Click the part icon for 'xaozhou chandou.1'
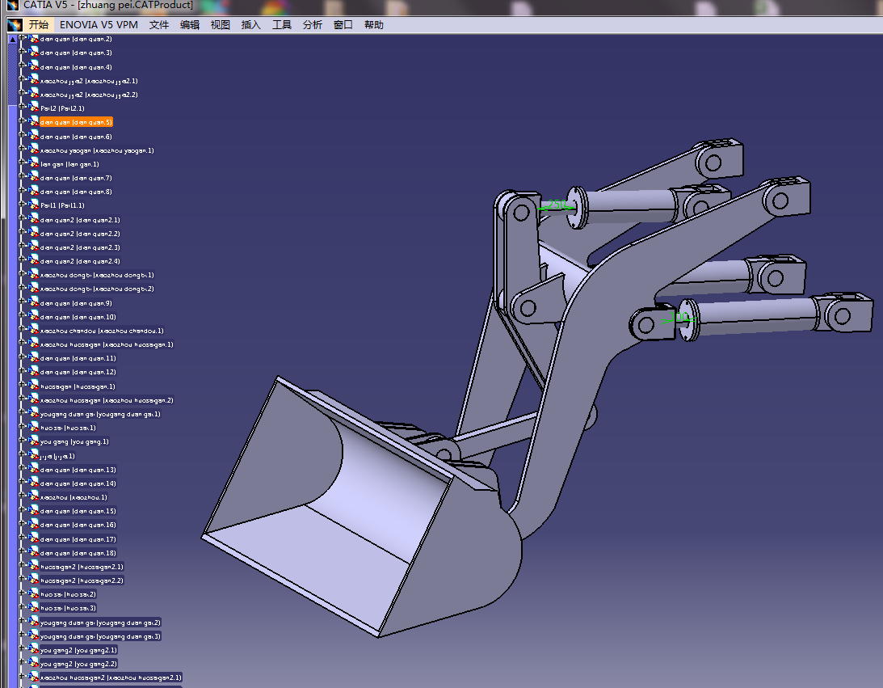This screenshot has height=688, width=883. (x=32, y=330)
